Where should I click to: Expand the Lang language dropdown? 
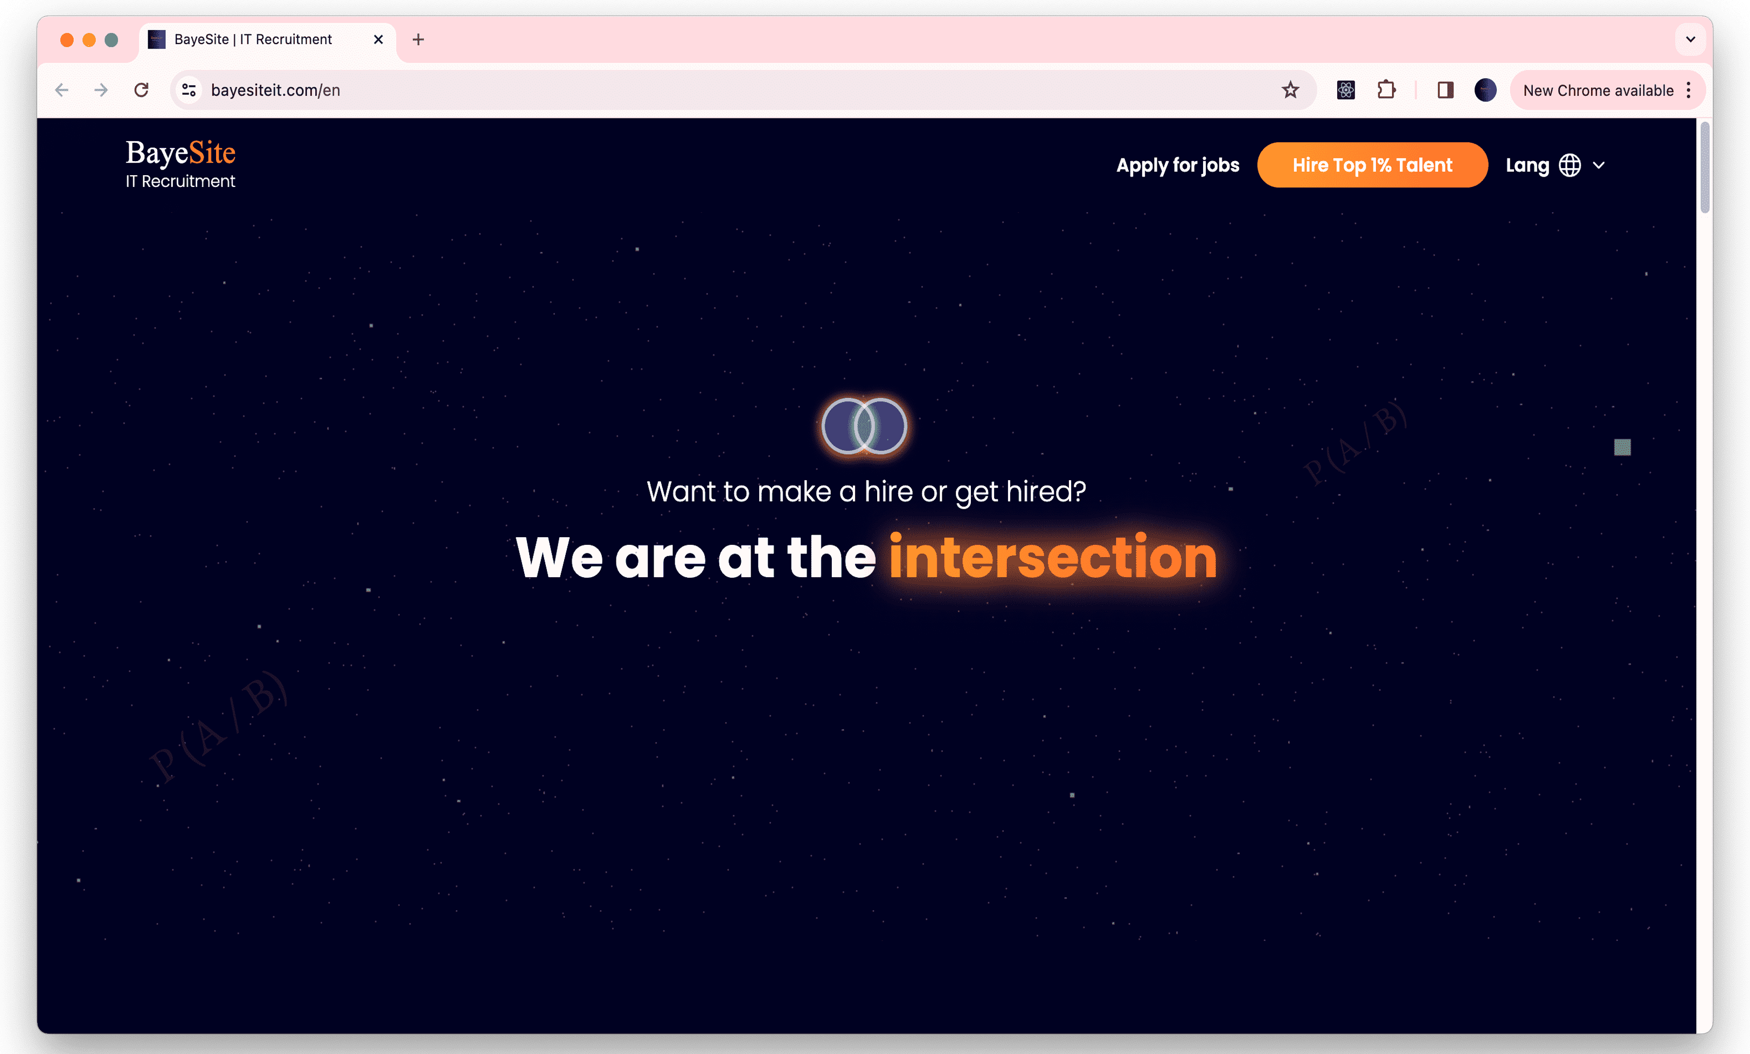click(x=1556, y=164)
